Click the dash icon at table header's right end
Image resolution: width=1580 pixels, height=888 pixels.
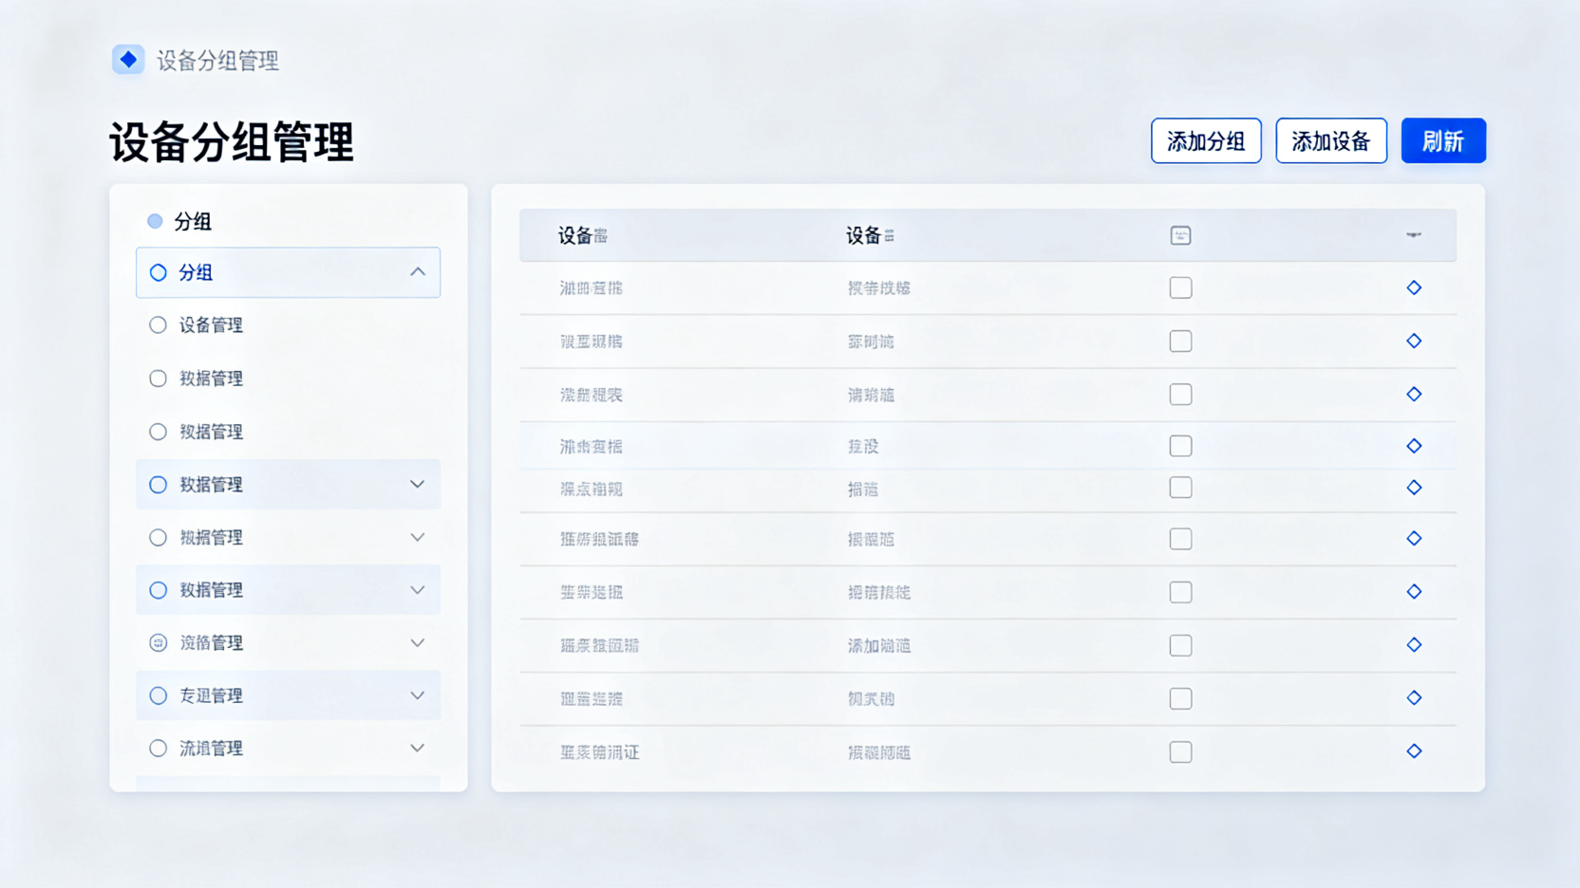pos(1414,234)
